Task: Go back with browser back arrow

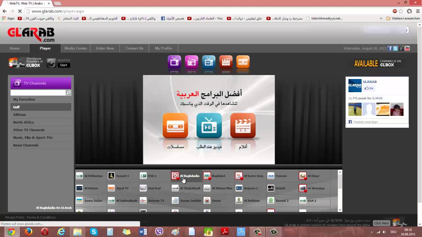Action: click(x=5, y=11)
